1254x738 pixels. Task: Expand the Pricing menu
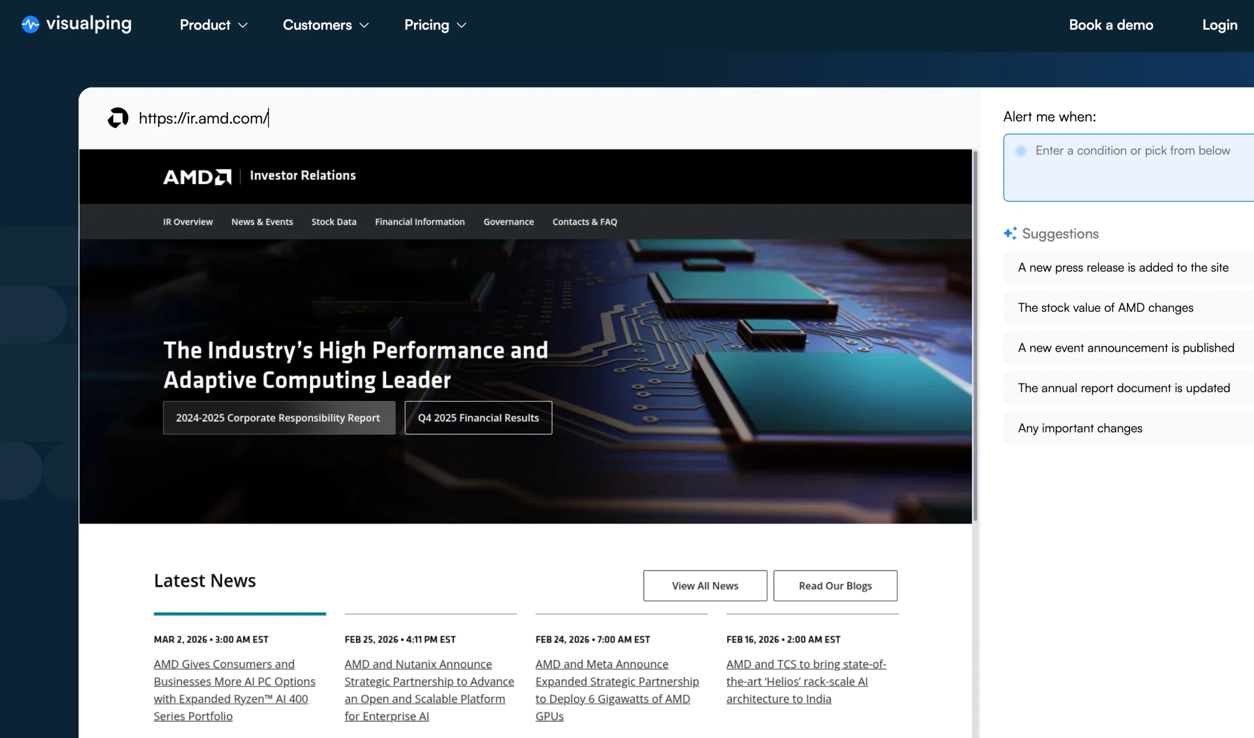click(435, 25)
